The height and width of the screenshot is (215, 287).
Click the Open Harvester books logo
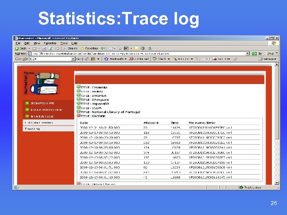[x=42, y=83]
